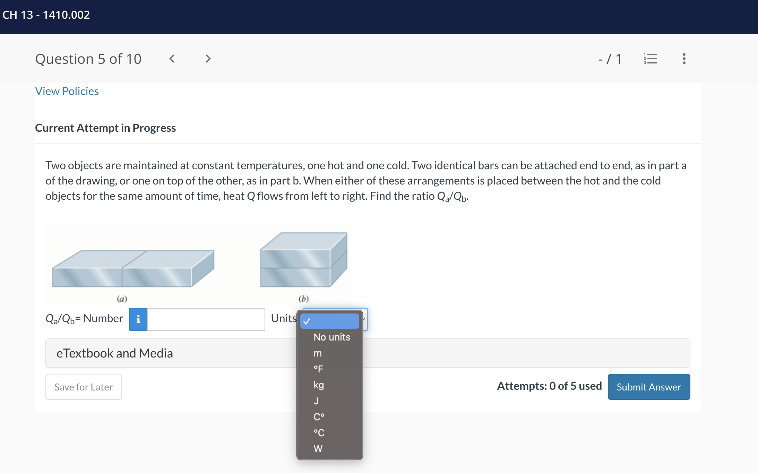
Task: Pick 'm' in the units list
Action: [318, 353]
